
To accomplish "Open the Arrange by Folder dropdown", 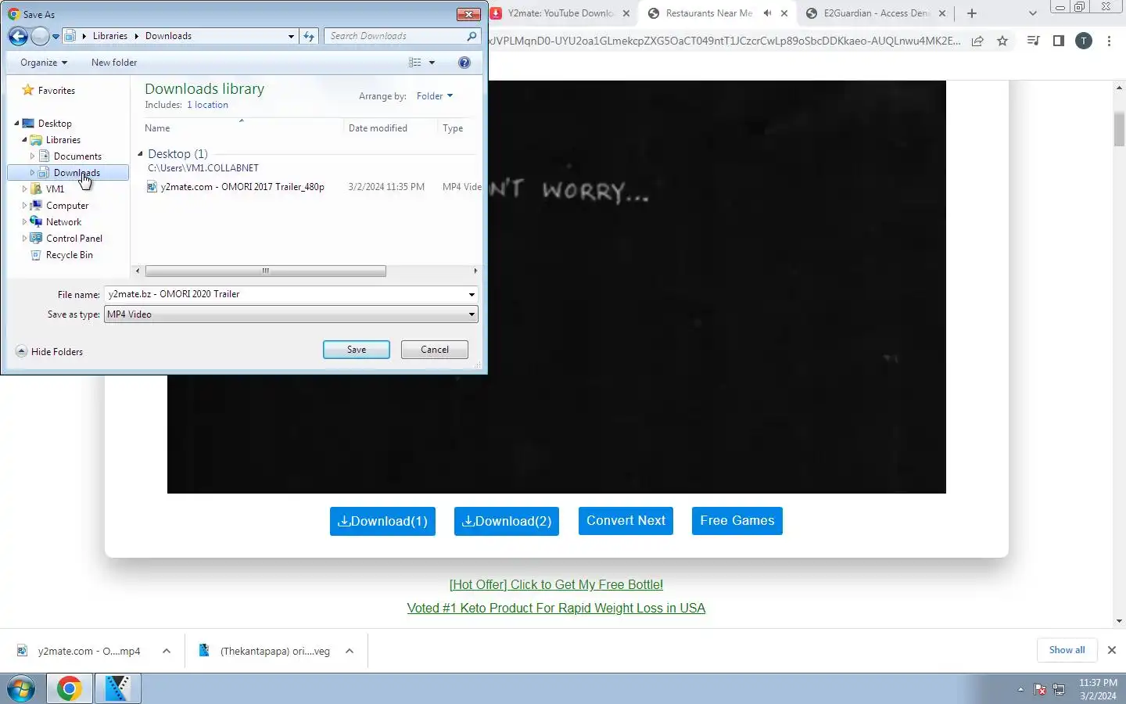I will 435,96.
